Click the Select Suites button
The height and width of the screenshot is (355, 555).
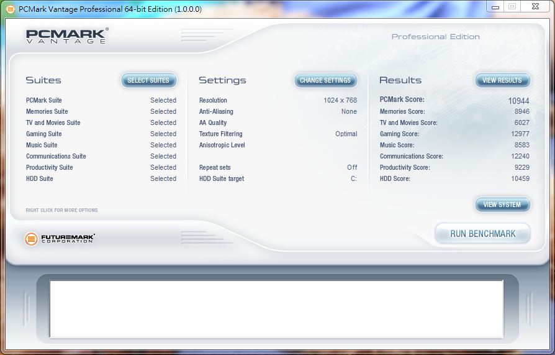pyautogui.click(x=148, y=80)
